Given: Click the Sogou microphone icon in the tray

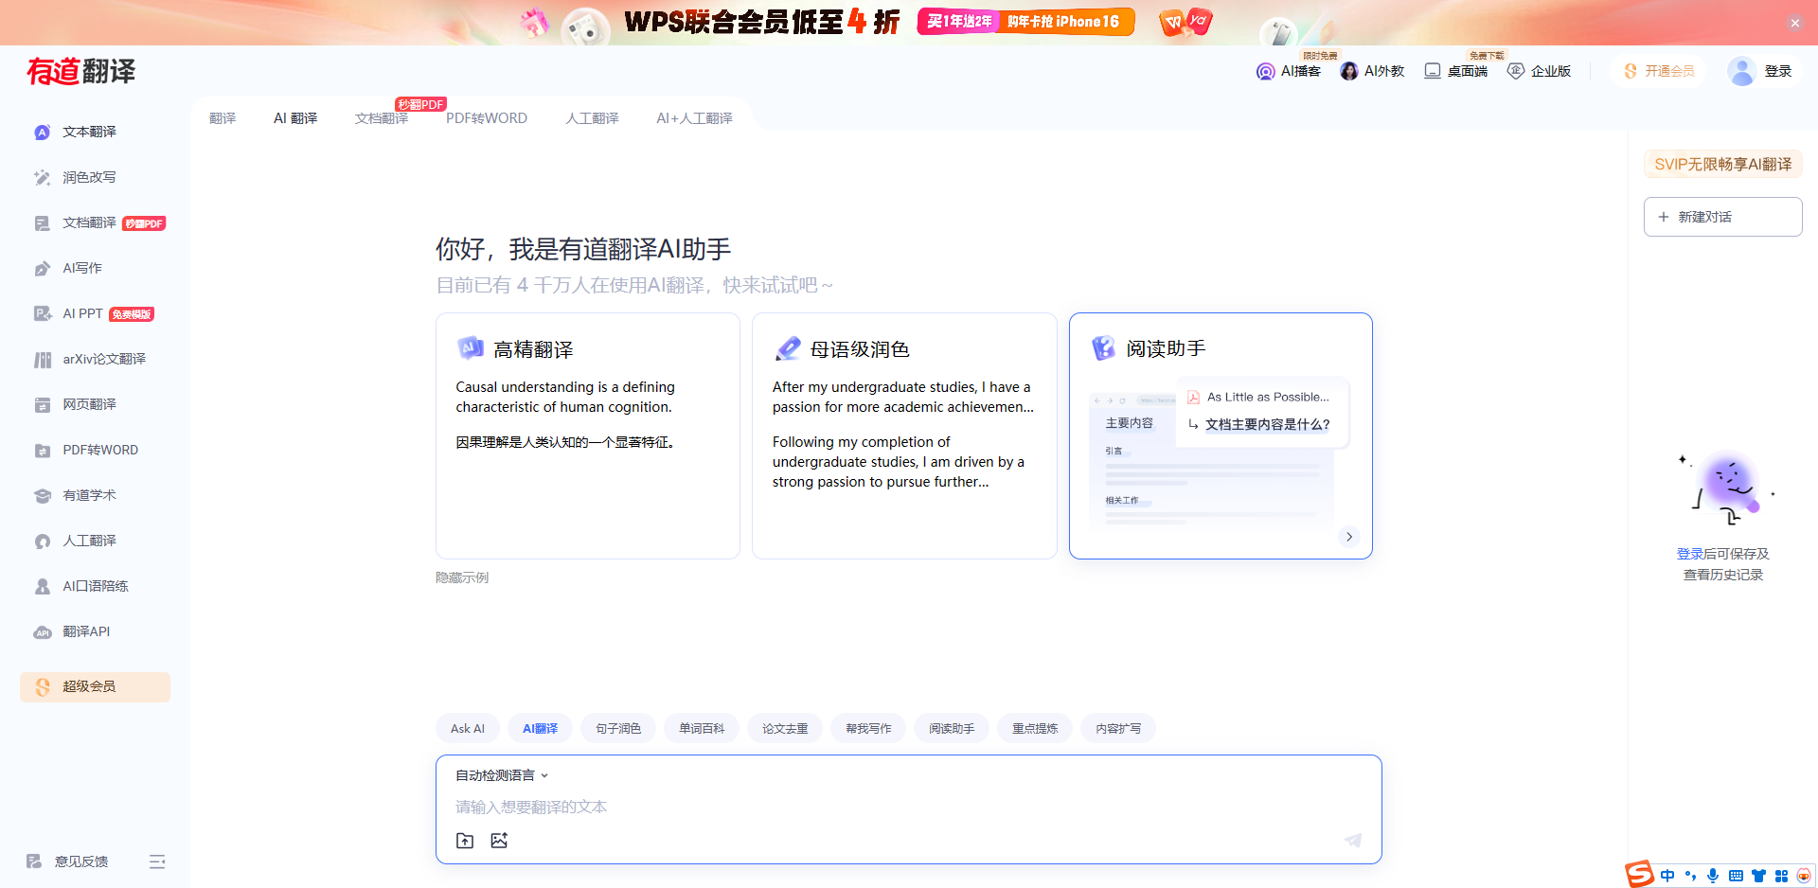Looking at the screenshot, I should (1712, 876).
